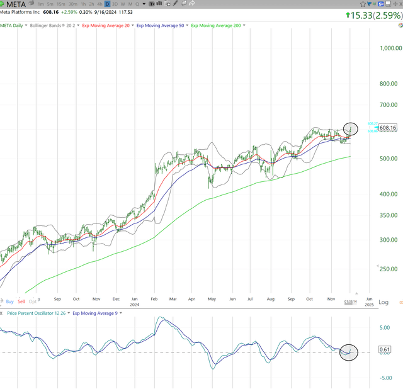The height and width of the screenshot is (389, 403).
Task: Switch to the 30m timeframe
Action: click(73, 4)
